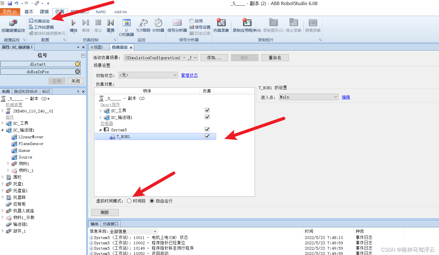Open Signal Setup (信号设置)
The width and height of the screenshot is (439, 255).
point(200,27)
